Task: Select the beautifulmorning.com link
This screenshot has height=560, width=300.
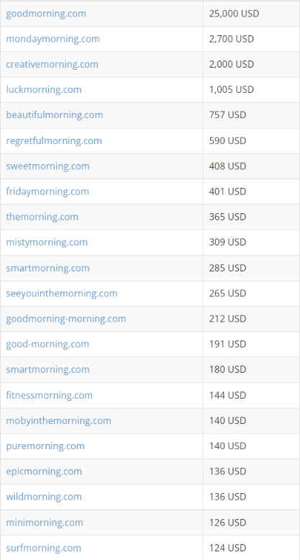Action: tap(55, 115)
